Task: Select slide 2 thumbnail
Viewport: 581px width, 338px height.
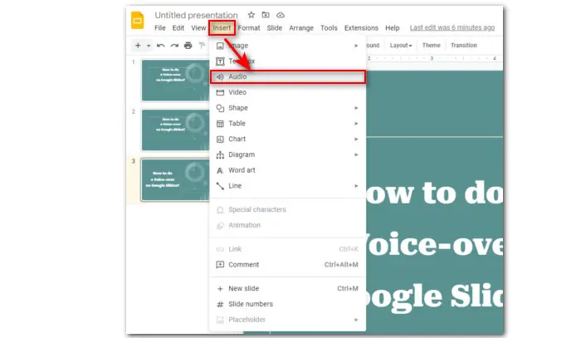Action: click(x=175, y=130)
